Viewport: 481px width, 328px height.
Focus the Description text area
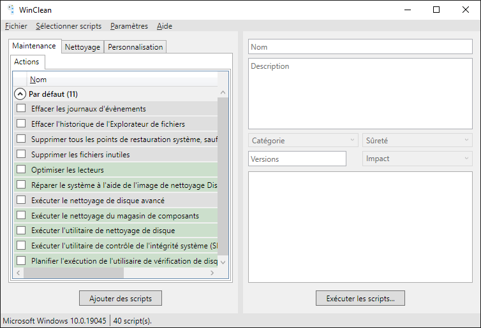pyautogui.click(x=360, y=94)
